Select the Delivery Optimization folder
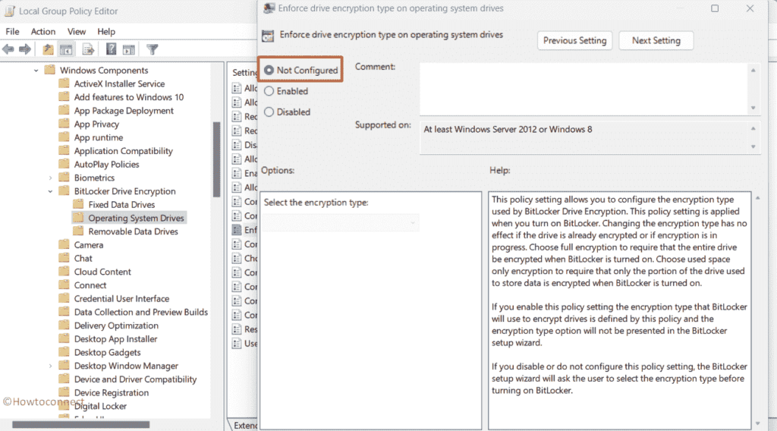Image resolution: width=777 pixels, height=431 pixels. pyautogui.click(x=116, y=326)
